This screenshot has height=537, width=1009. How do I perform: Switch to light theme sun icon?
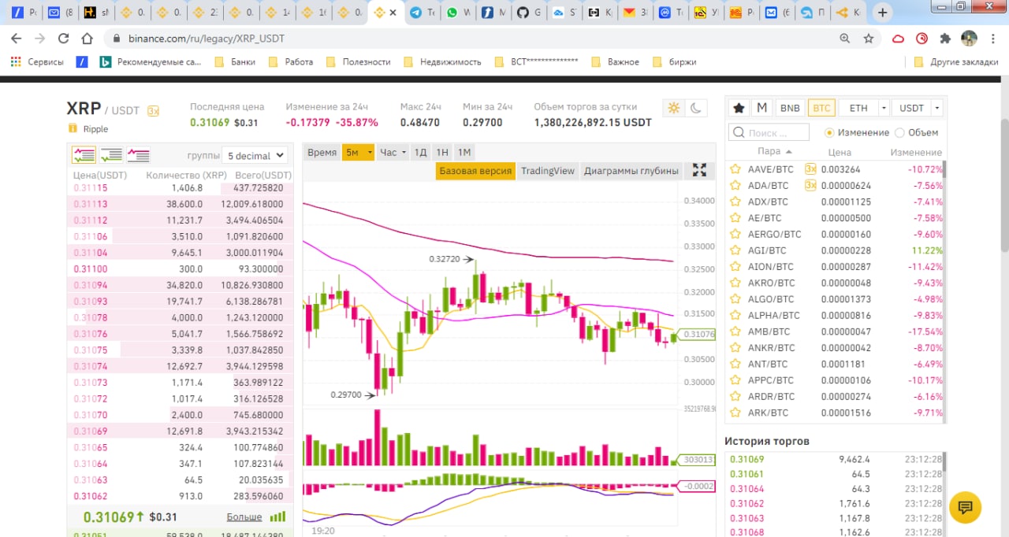tap(673, 108)
